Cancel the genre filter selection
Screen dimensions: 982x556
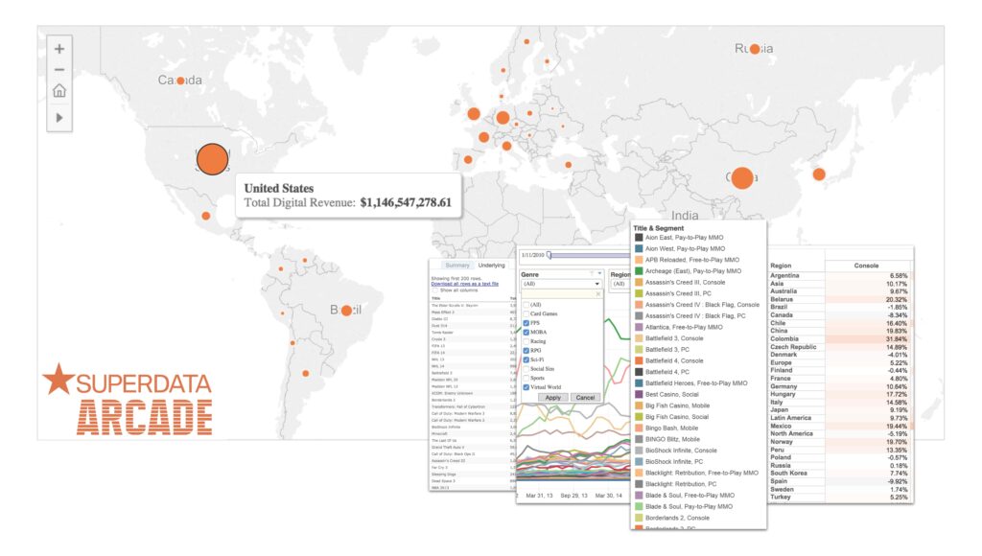586,398
